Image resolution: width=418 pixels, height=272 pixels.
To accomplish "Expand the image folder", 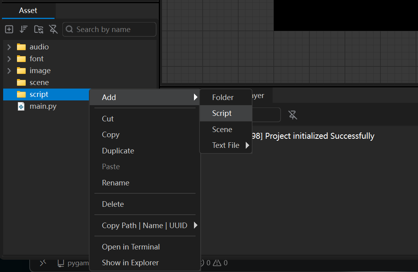I will [9, 71].
